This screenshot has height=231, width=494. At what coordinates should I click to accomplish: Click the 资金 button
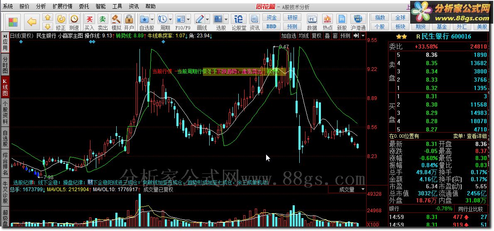pos(271,17)
